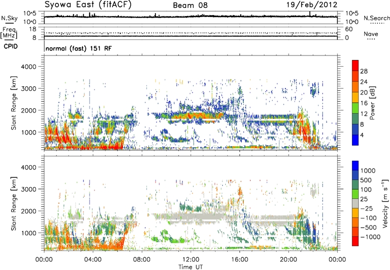The height and width of the screenshot is (270, 390).
Task: Click the 'Nave' legend label
Action: 371,34
